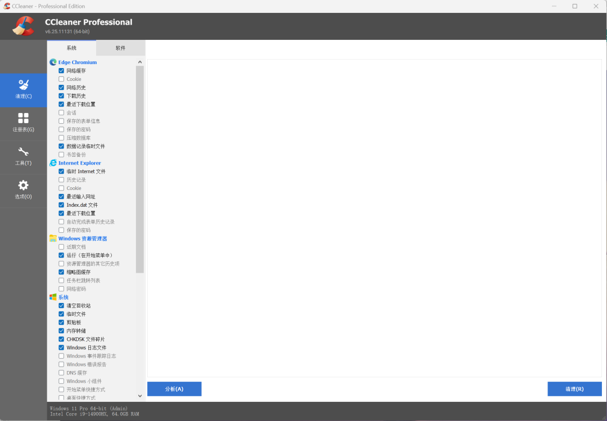Switch to the 软件 tab
Image resolution: width=607 pixels, height=421 pixels.
pos(120,48)
